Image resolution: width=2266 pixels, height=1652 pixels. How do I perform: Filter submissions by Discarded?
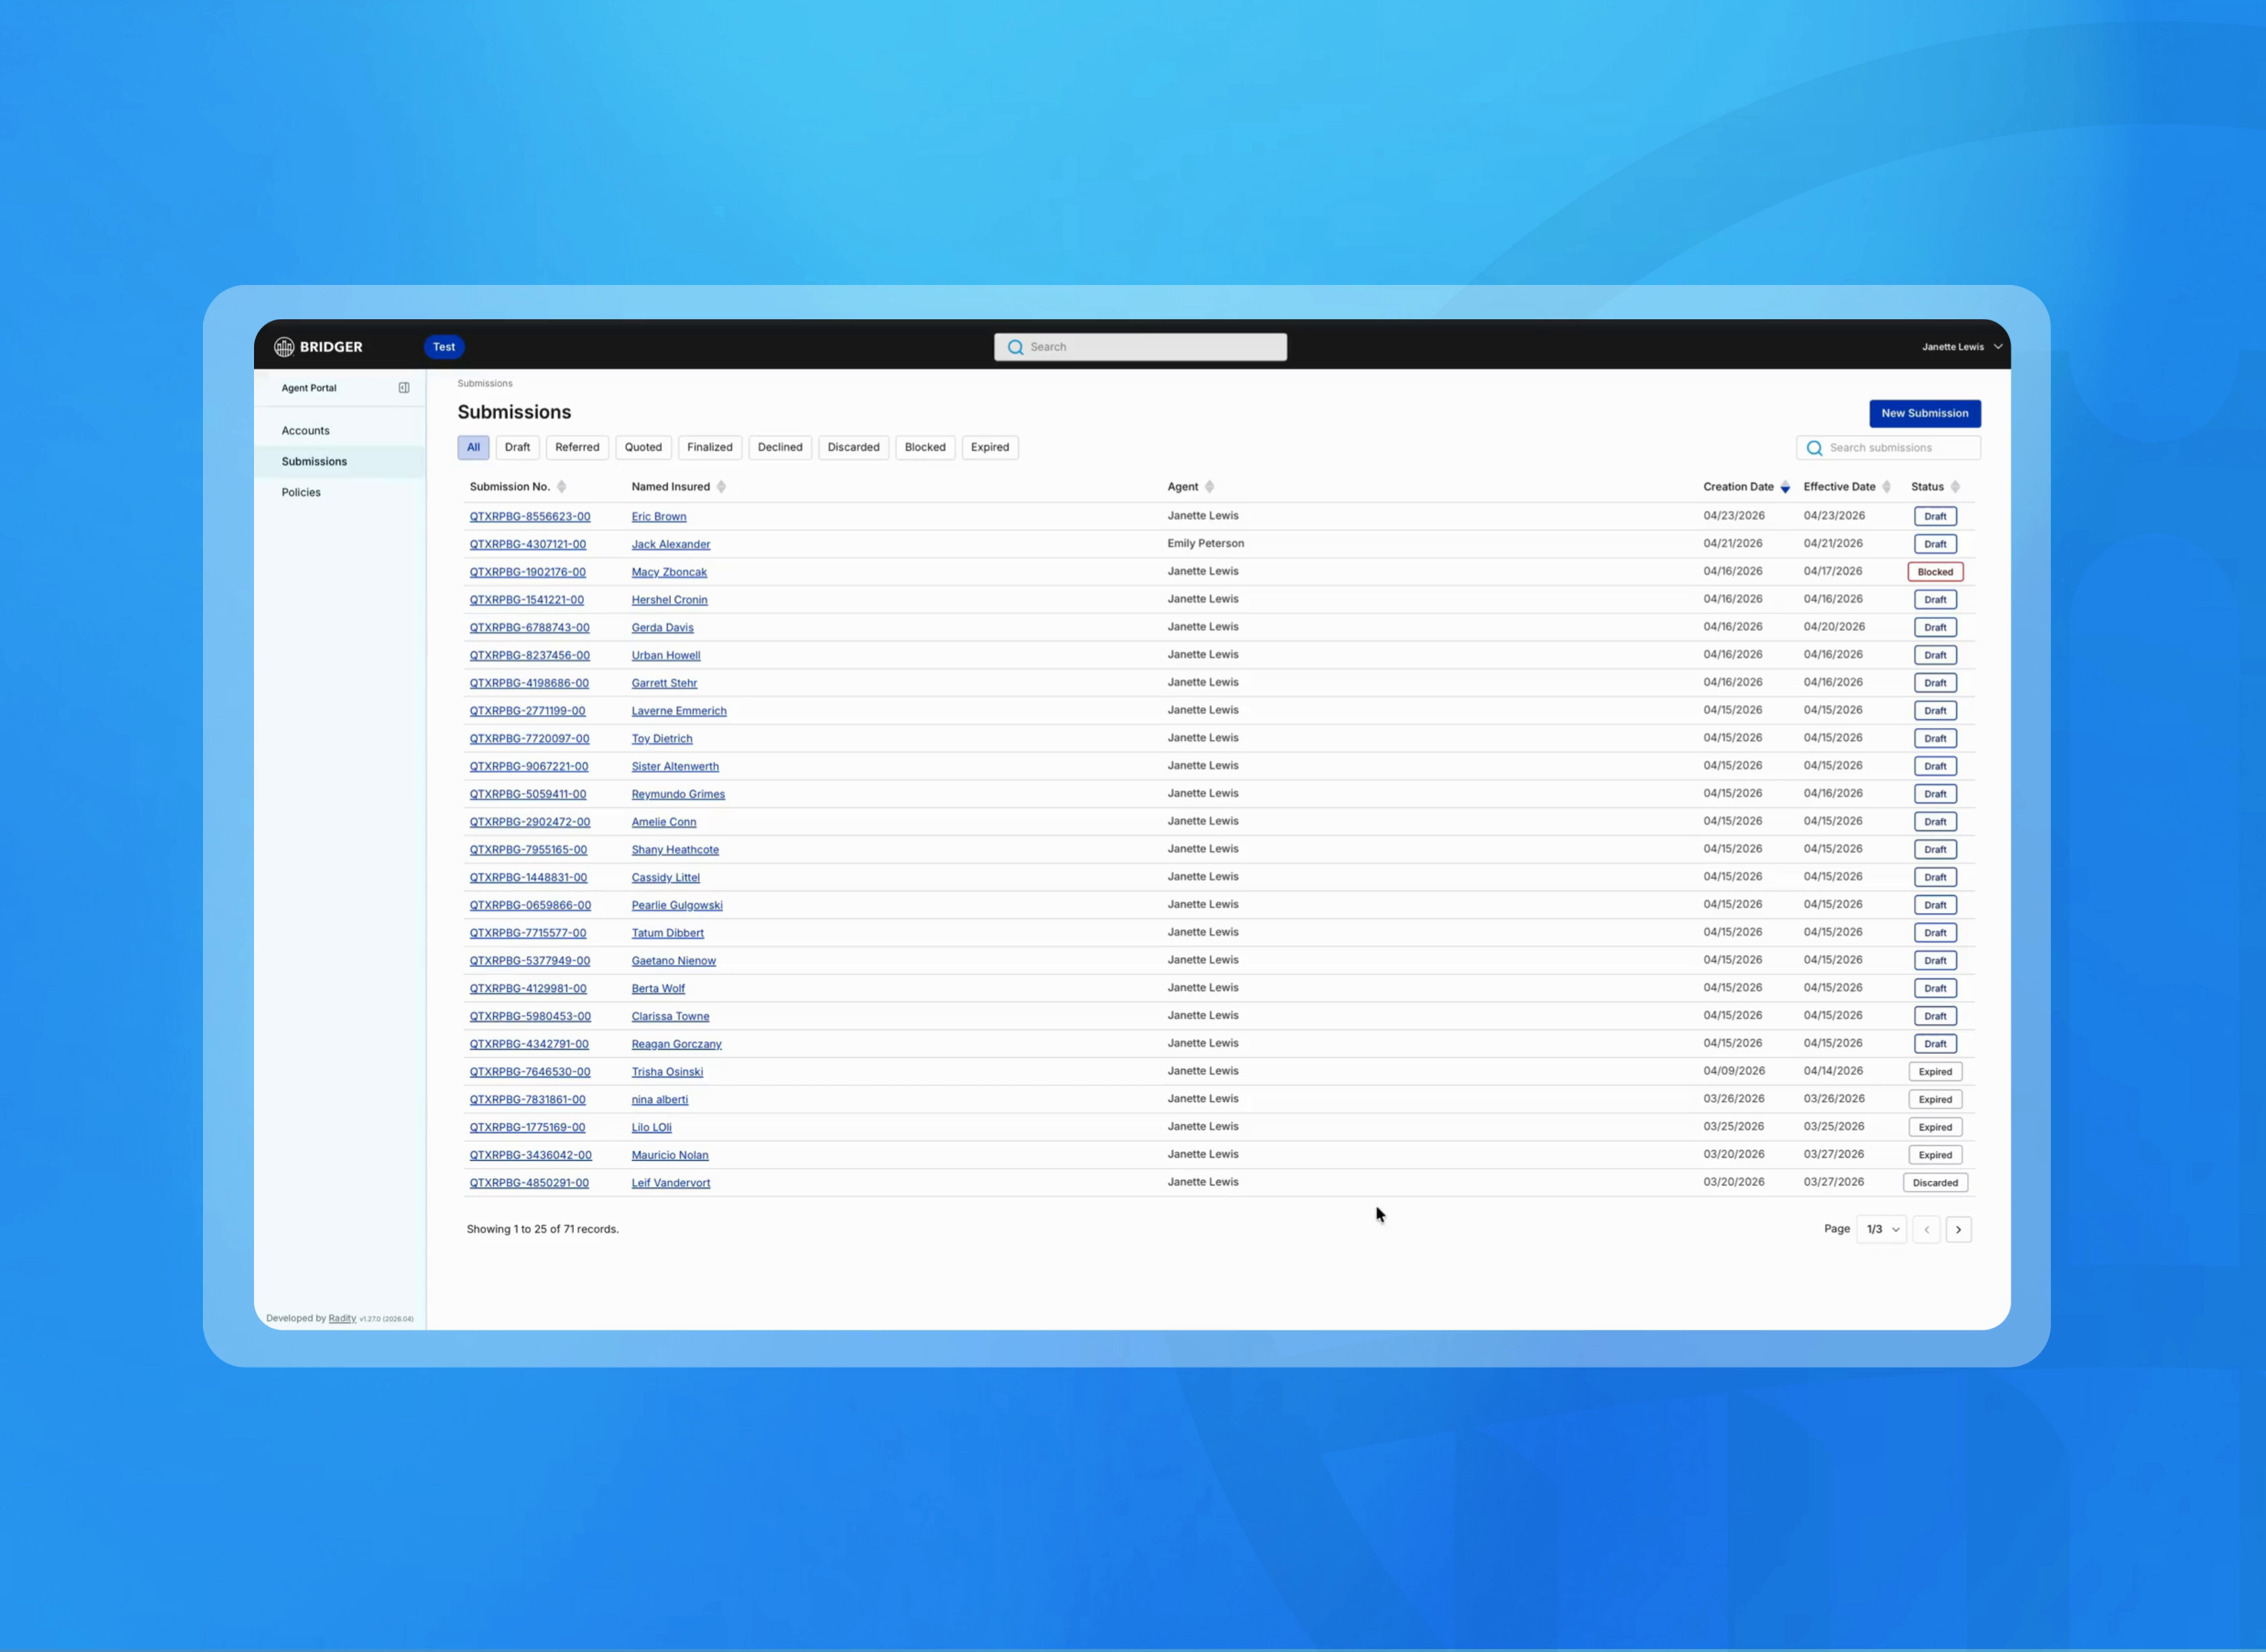pos(853,447)
